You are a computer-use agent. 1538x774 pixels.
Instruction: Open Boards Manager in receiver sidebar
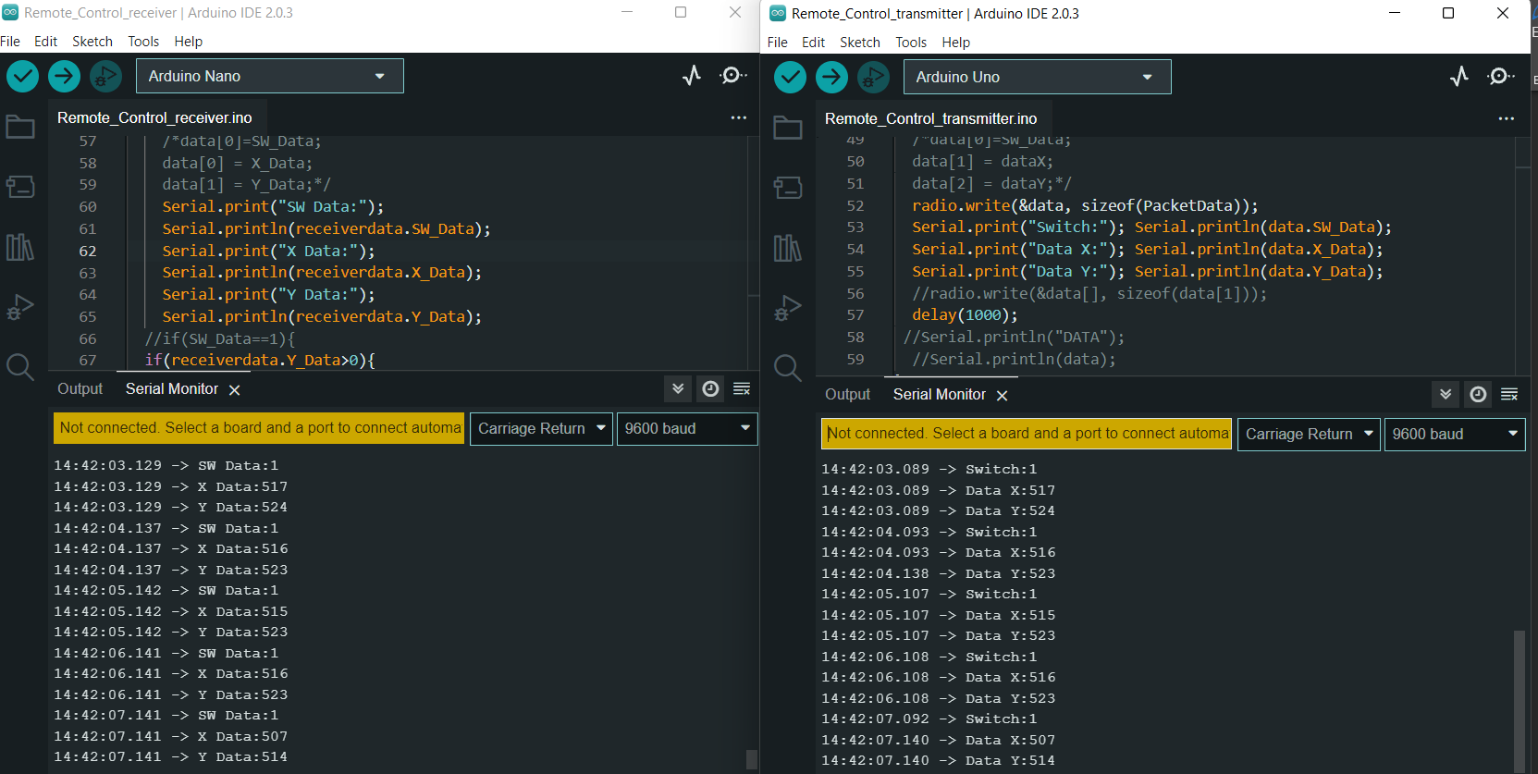pos(20,187)
